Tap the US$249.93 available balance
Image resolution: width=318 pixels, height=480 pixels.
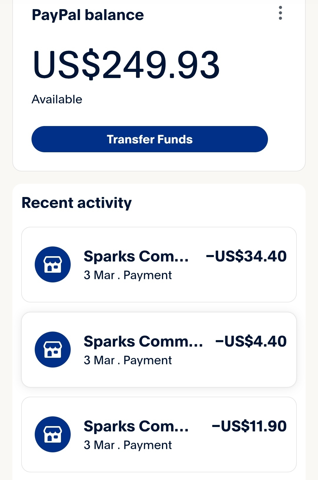pyautogui.click(x=126, y=65)
